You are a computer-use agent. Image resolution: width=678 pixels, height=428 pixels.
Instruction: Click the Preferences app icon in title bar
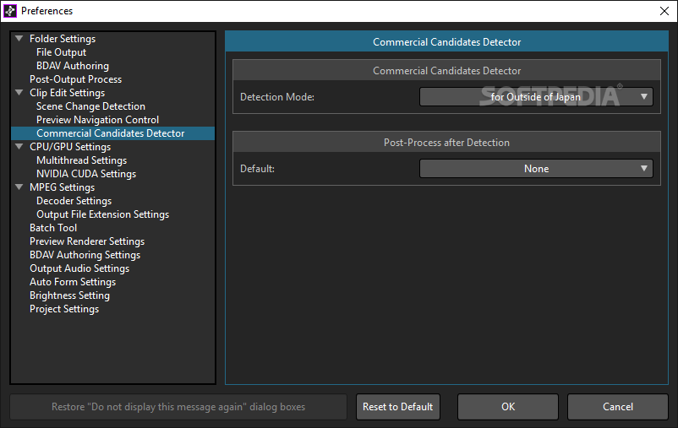click(x=10, y=11)
